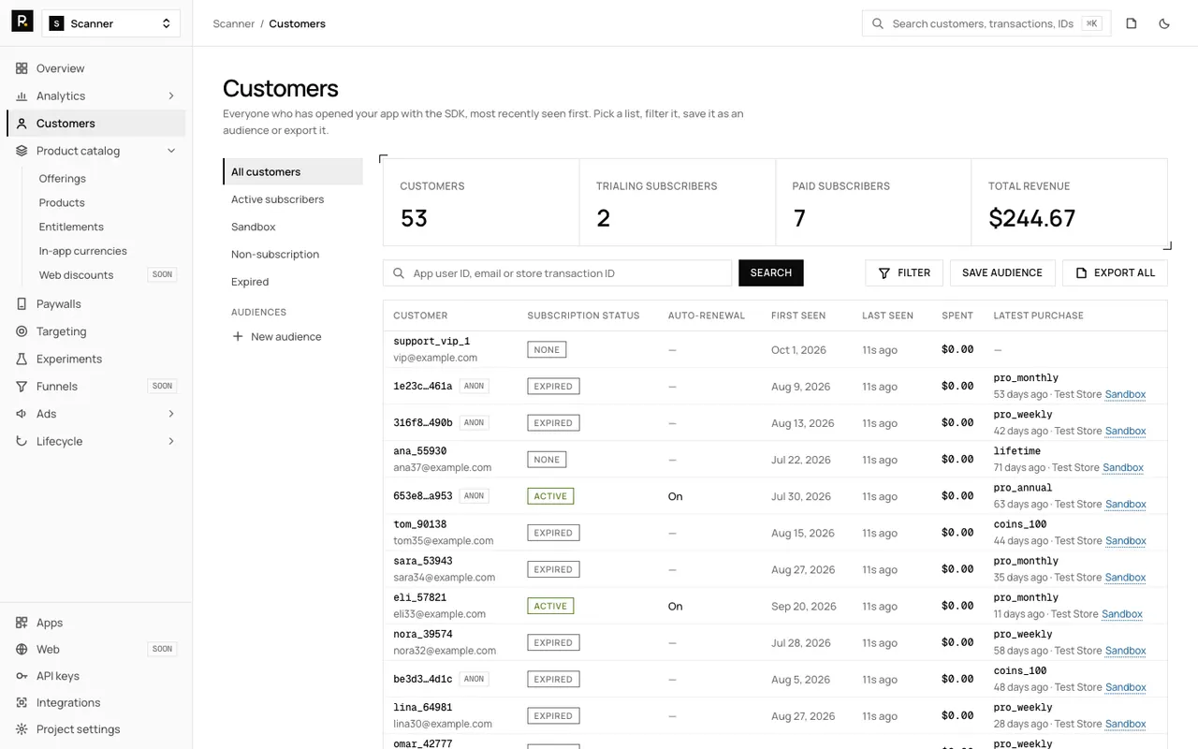Open the docs icon in top bar
The width and height of the screenshot is (1198, 749).
click(x=1132, y=23)
